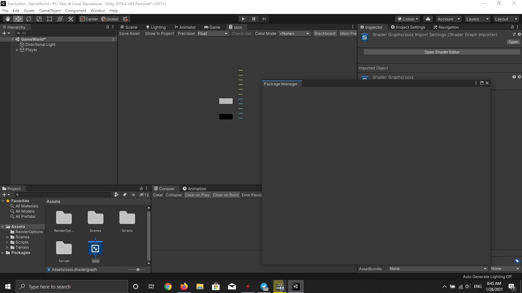Click Clear button in Console
Screen dimensions: 522x293
(x=158, y=195)
